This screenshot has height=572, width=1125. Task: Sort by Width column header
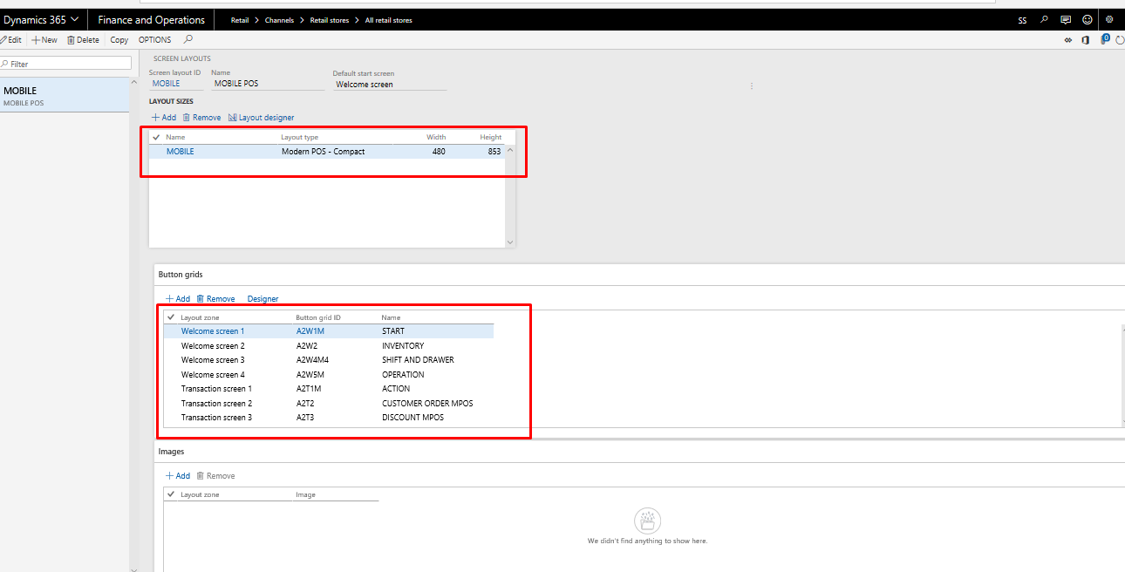click(436, 137)
